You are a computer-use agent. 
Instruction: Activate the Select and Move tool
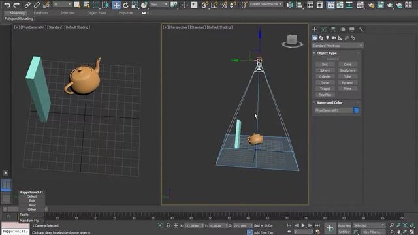pyautogui.click(x=116, y=5)
